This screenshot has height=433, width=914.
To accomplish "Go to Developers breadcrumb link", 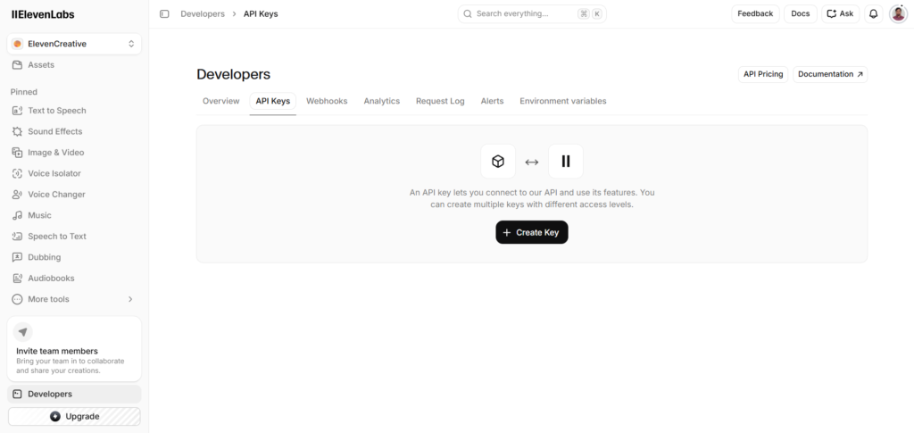I will click(203, 14).
